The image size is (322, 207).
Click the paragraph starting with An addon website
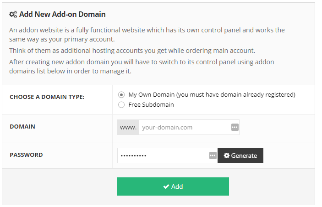click(147, 35)
